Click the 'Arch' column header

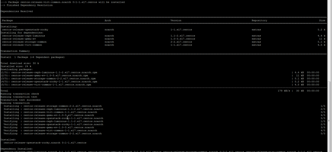[x=108, y=21]
